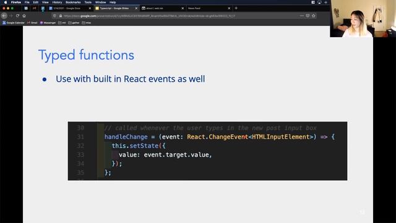Open the File menu
This screenshot has width=396, height=223.
[27, 2]
